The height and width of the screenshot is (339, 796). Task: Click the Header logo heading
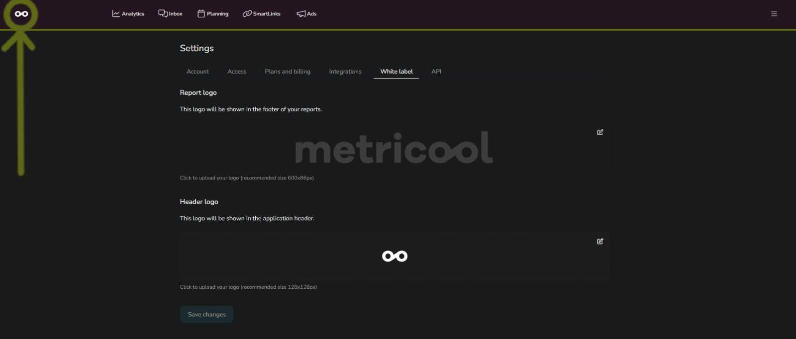click(x=199, y=202)
